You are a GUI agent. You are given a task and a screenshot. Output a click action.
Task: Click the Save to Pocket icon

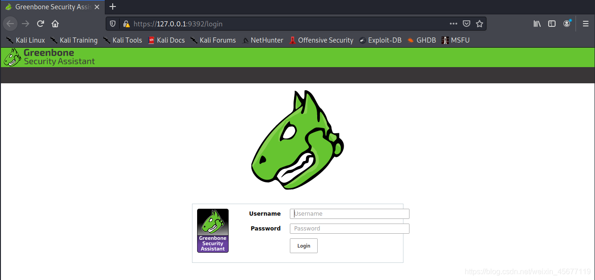point(467,24)
